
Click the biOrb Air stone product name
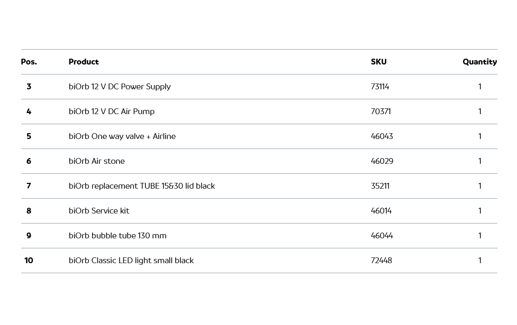click(97, 161)
